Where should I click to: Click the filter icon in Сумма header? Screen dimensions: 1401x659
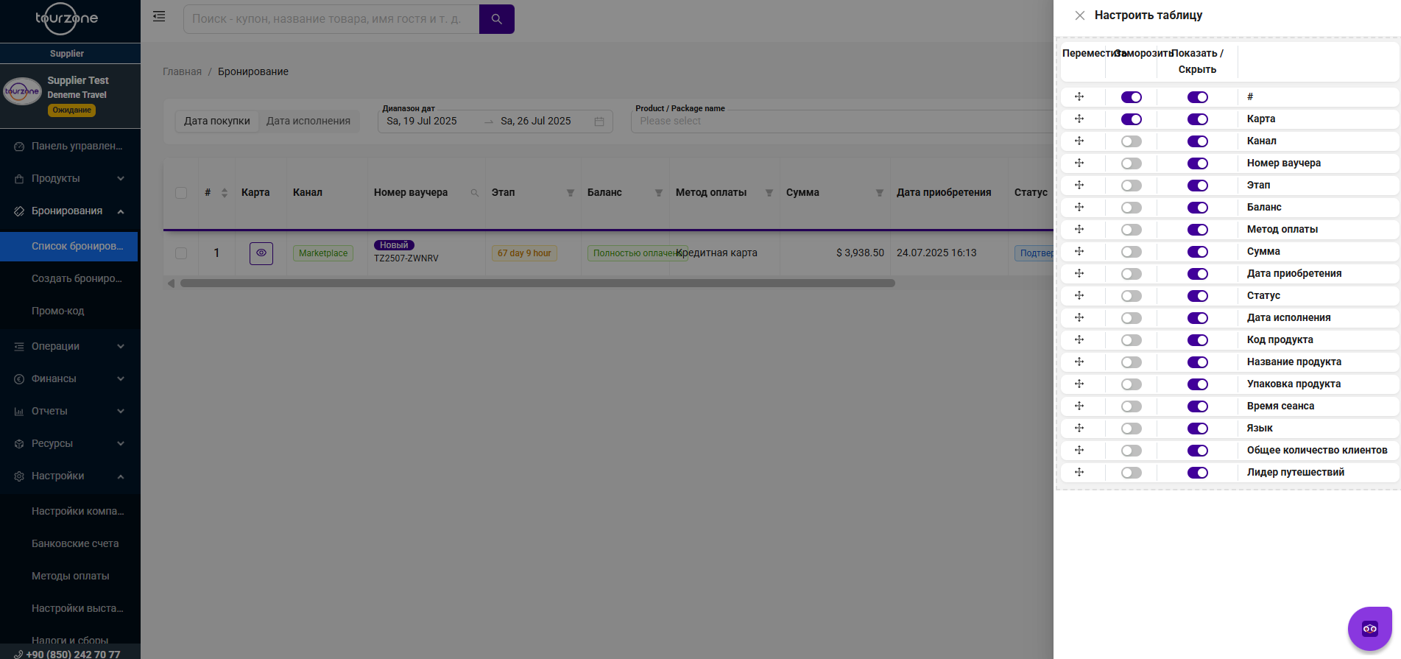click(x=880, y=193)
